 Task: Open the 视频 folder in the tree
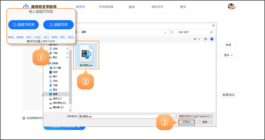(55, 72)
